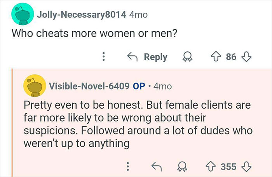The width and height of the screenshot is (272, 177).
Task: Downvote the Jolly-Necessary8014 comment
Action: click(x=245, y=57)
